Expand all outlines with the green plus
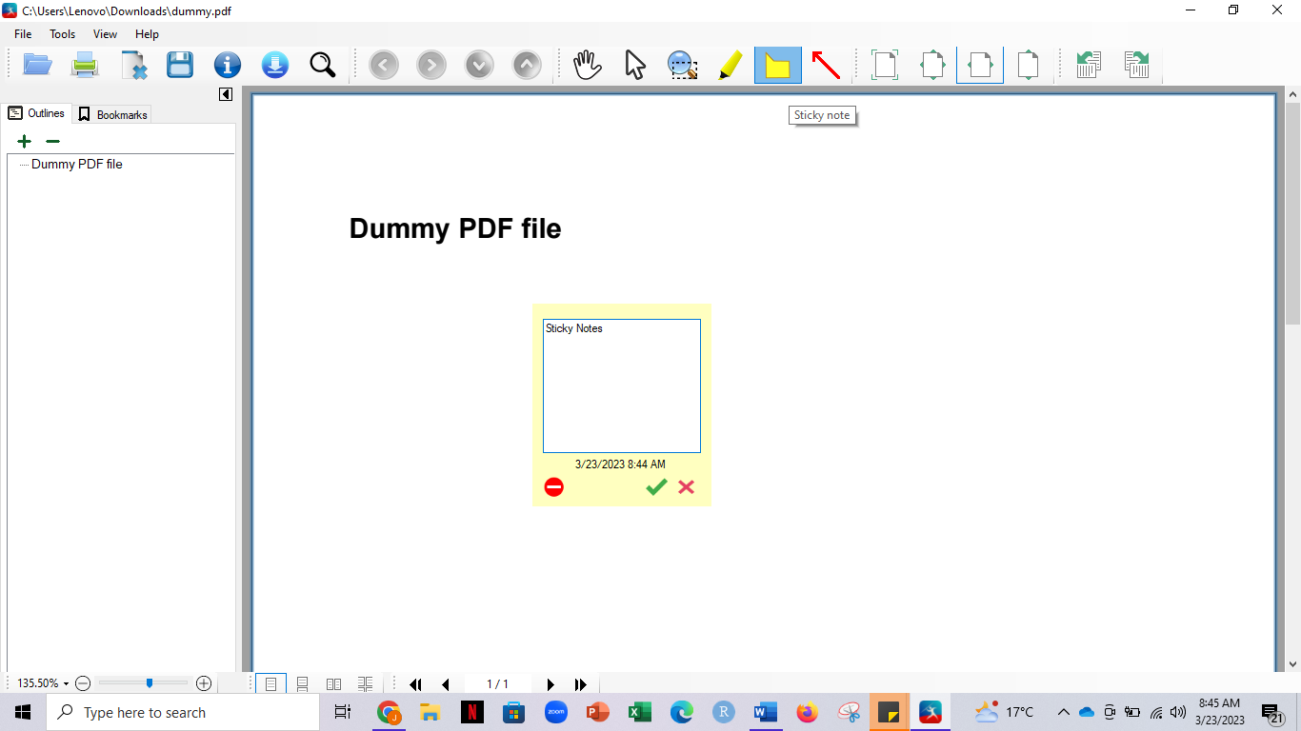Screen dimensions: 1301x731 (x=25, y=141)
